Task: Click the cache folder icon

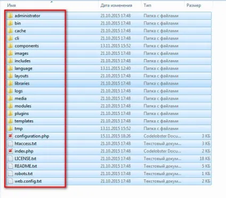Action: click(10, 31)
